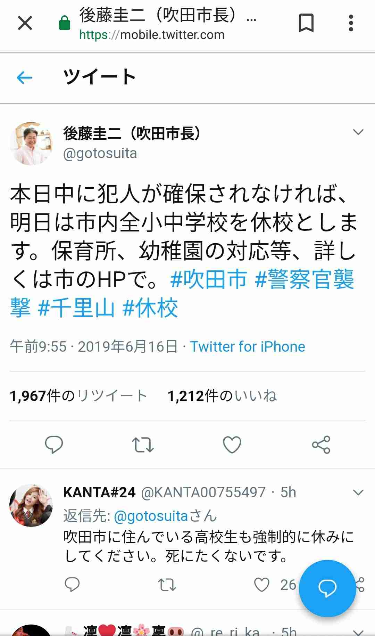Viewport: 375px width, 636px height.
Task: Go back with the blue arrow
Action: coord(24,78)
